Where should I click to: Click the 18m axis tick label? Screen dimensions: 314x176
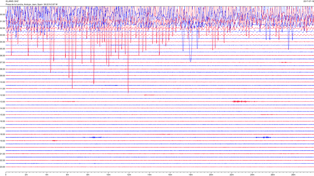pyautogui.click(x=190, y=175)
